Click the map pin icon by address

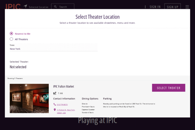click(55, 110)
